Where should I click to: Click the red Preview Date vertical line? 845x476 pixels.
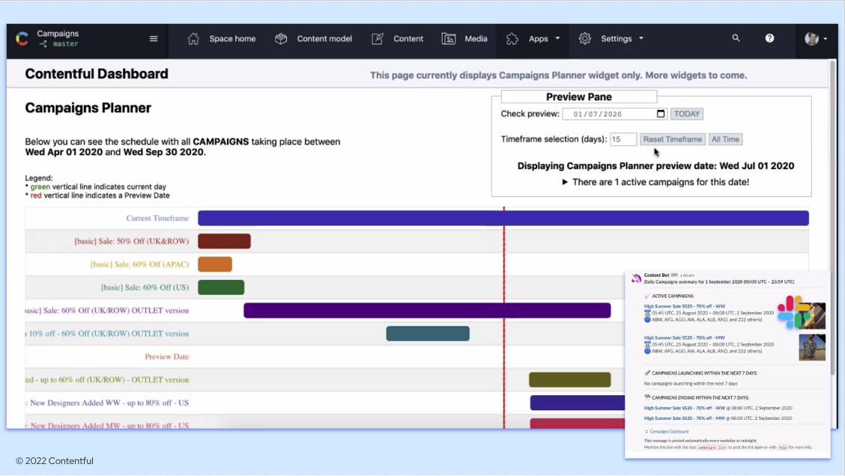504,317
